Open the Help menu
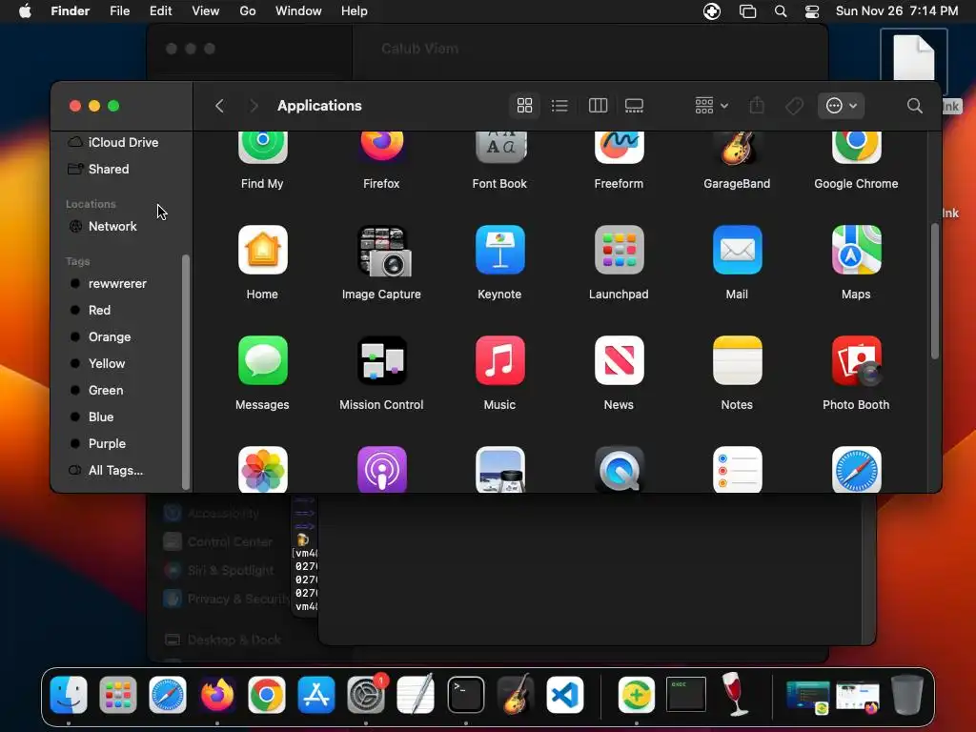Viewport: 976px width, 732px height. (355, 11)
